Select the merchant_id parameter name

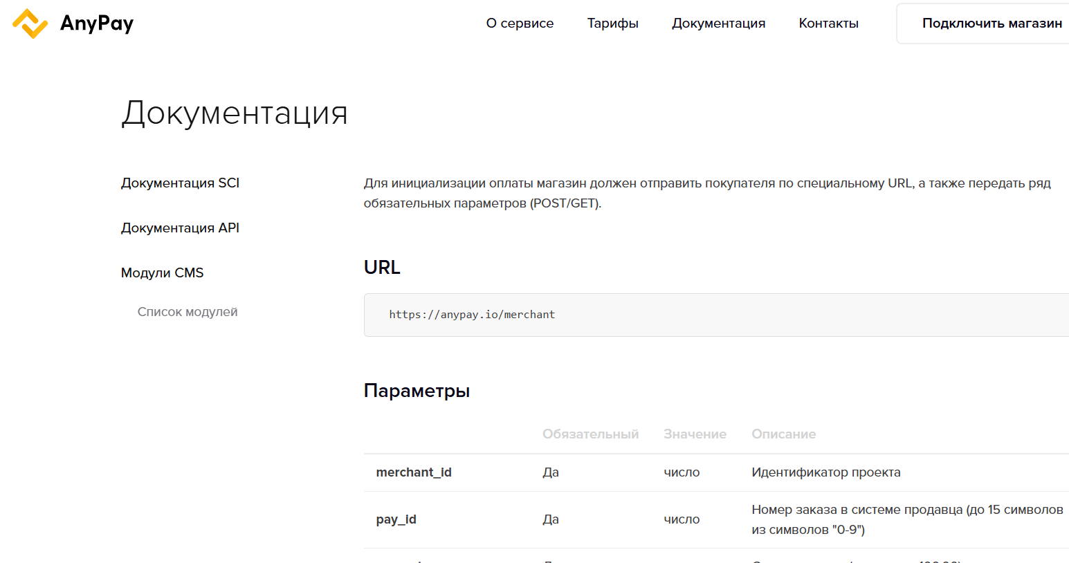[x=414, y=472]
